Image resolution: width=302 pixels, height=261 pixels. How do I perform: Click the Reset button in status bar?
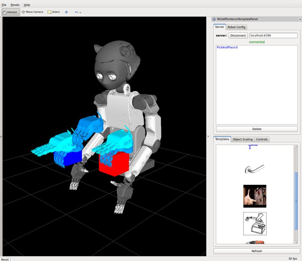[5, 259]
